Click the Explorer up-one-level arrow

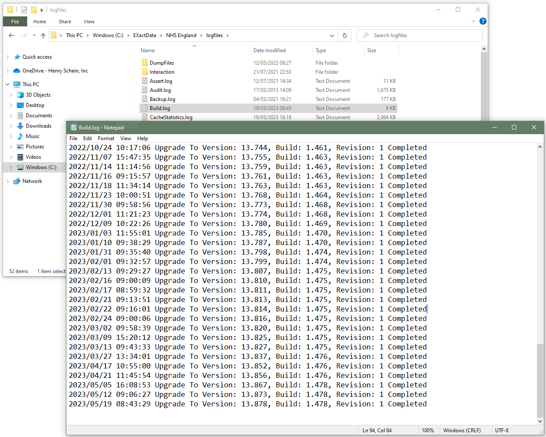click(43, 35)
